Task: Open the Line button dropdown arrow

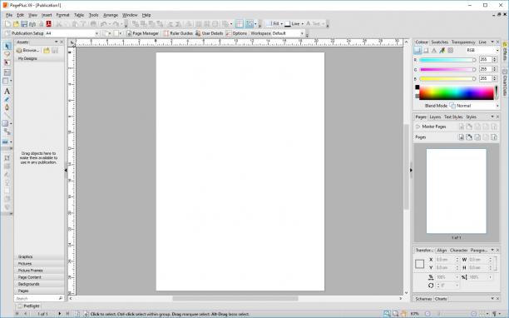Action: (x=302, y=24)
